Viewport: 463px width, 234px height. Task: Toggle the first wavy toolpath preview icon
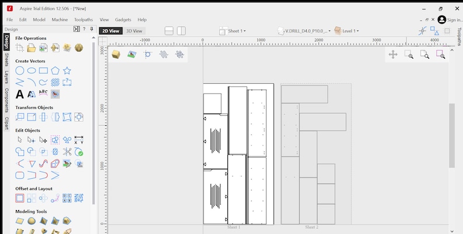pos(164,54)
